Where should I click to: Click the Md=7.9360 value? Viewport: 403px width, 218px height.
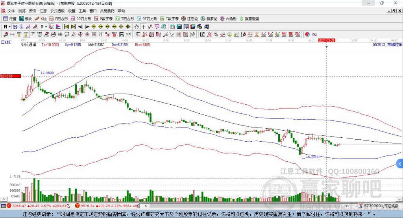pos(96,44)
